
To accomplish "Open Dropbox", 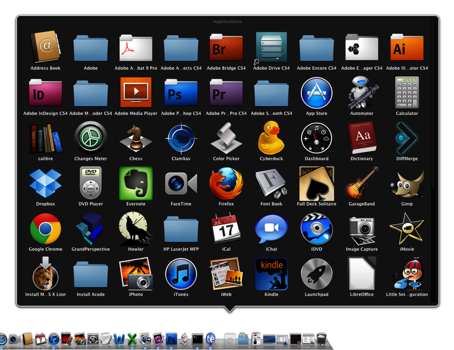I will (x=45, y=183).
